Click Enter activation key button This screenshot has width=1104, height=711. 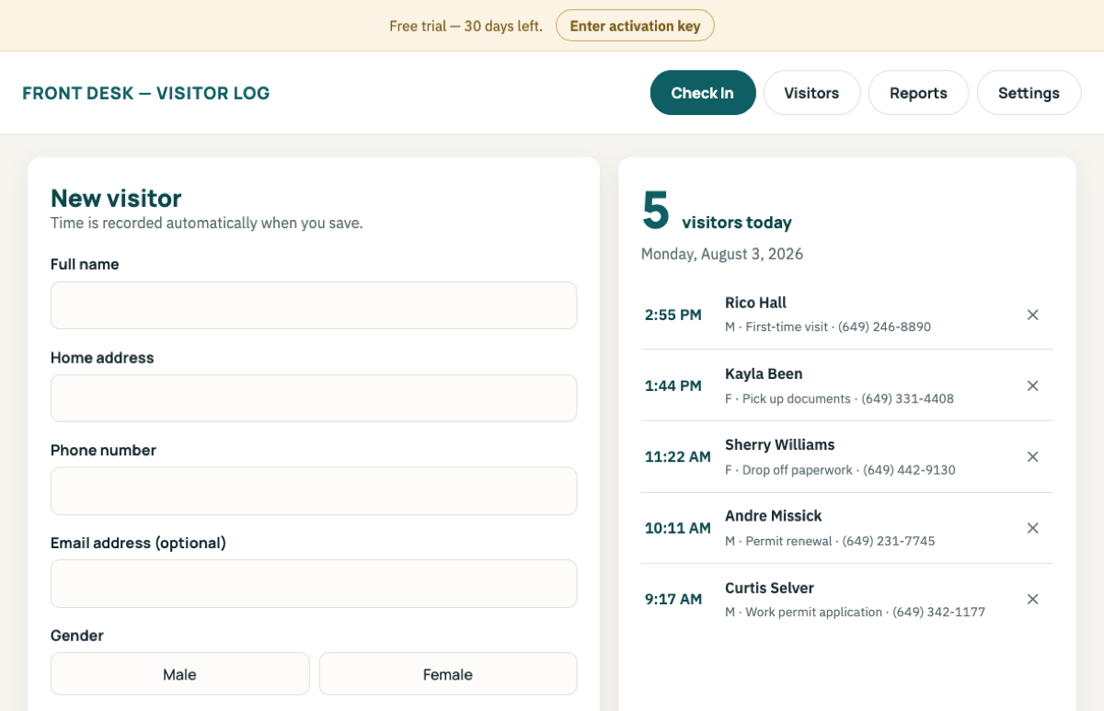635,26
